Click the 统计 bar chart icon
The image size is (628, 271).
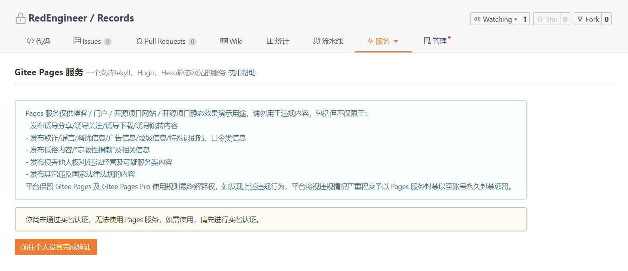coord(270,41)
